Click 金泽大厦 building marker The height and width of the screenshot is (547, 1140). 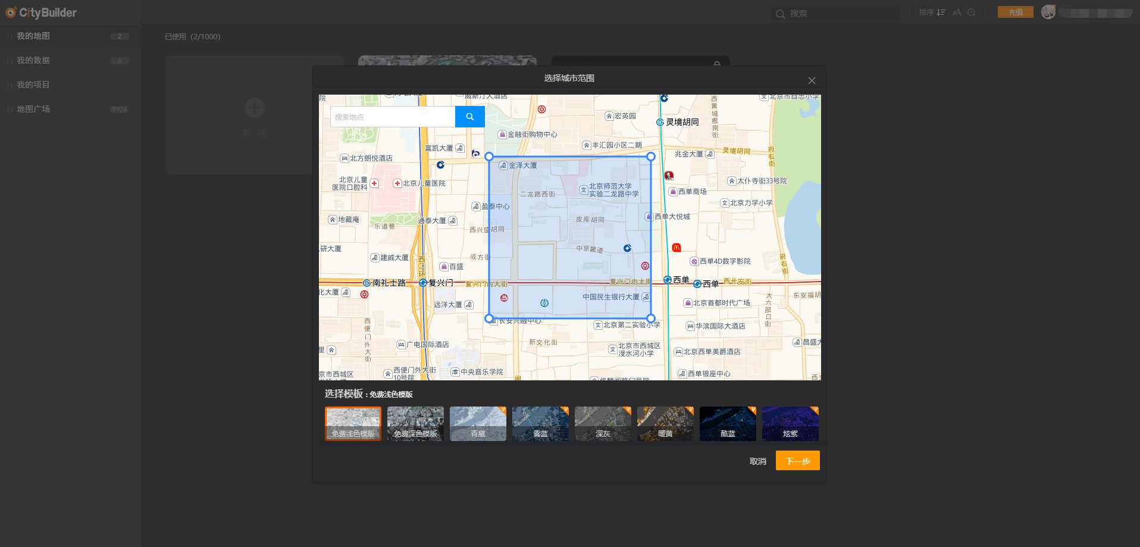tap(503, 165)
